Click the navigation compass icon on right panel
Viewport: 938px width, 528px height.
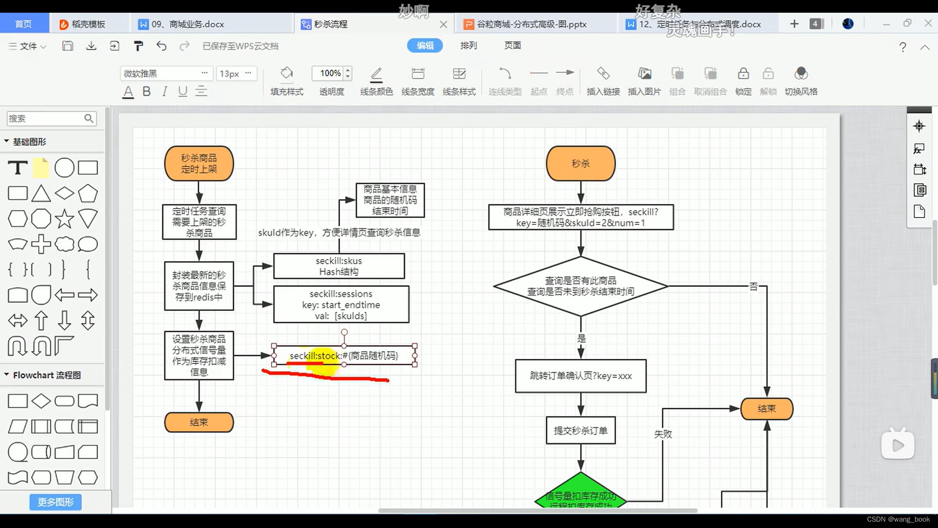click(919, 126)
